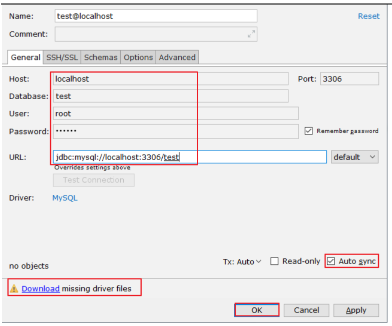Viewport: 392px width, 326px height.
Task: Open the Schemas tab
Action: click(101, 57)
